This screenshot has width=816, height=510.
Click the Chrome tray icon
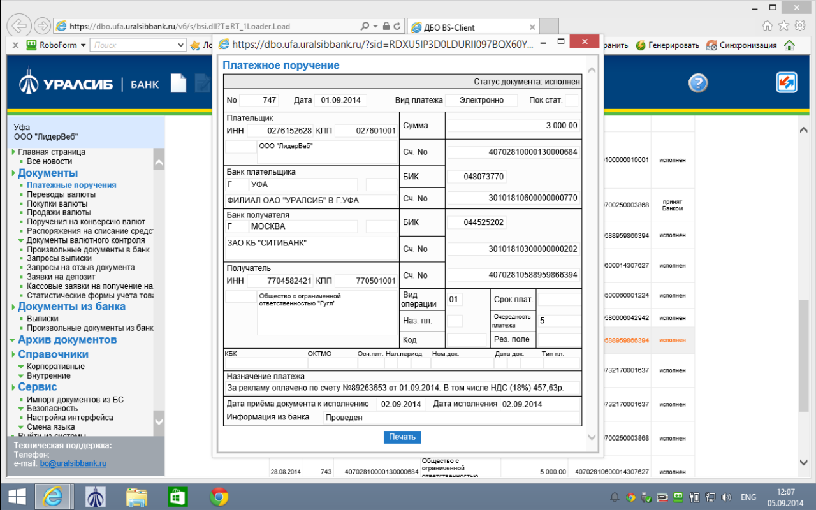click(631, 497)
